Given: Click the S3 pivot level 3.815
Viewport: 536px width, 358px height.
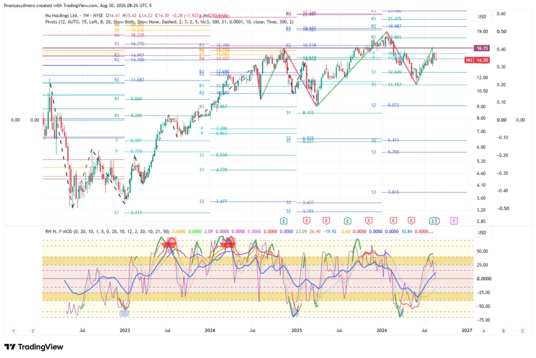Looking at the screenshot, I should point(394,192).
